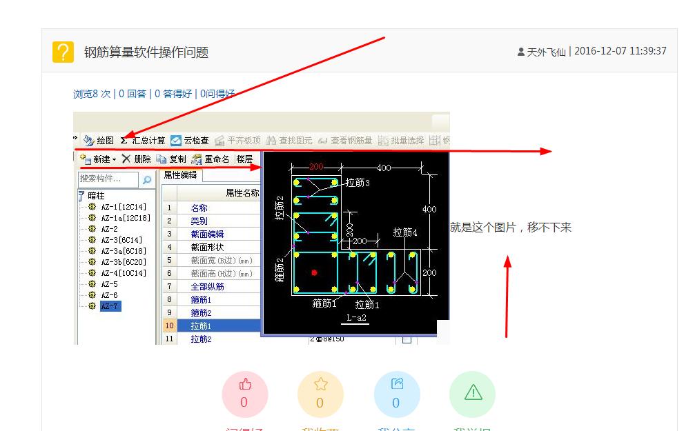Click the gear icon beside AZ-2
The height and width of the screenshot is (431, 684).
point(92,229)
